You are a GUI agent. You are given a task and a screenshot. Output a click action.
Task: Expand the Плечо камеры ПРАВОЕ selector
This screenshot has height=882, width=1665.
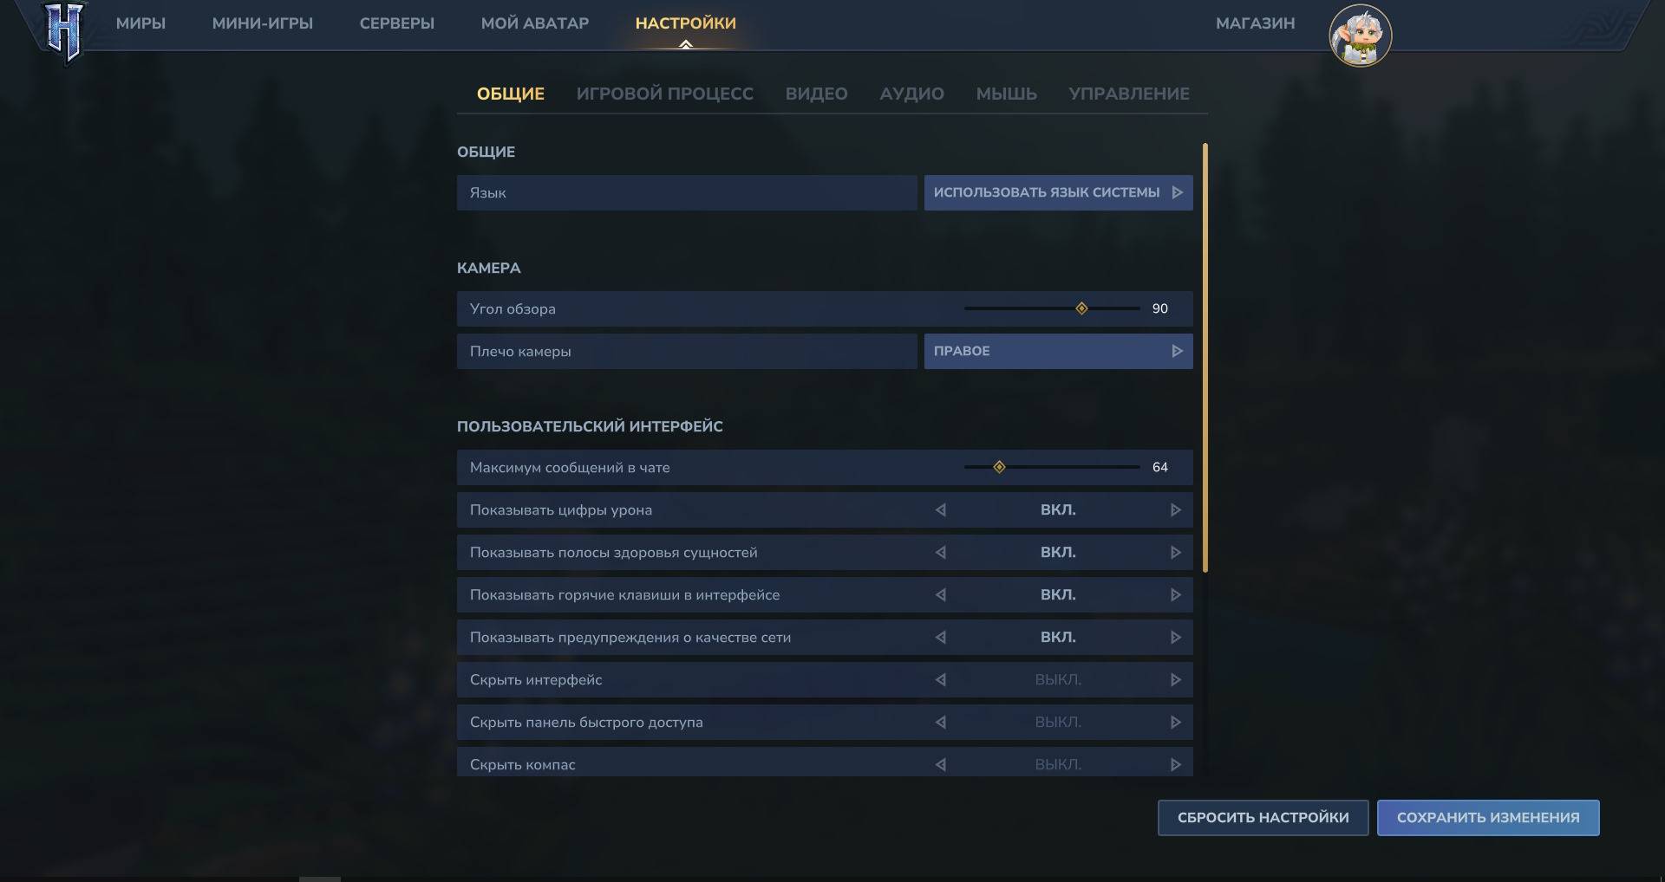pos(1058,351)
